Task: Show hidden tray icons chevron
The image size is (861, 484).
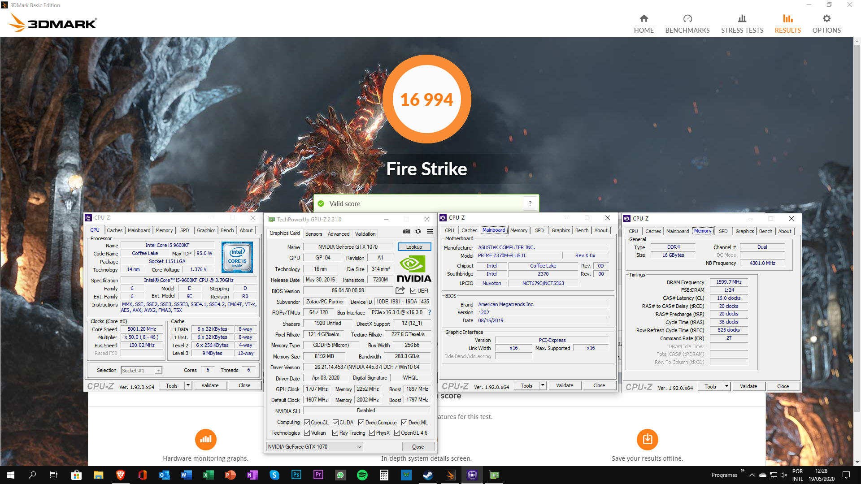Action: coord(752,475)
